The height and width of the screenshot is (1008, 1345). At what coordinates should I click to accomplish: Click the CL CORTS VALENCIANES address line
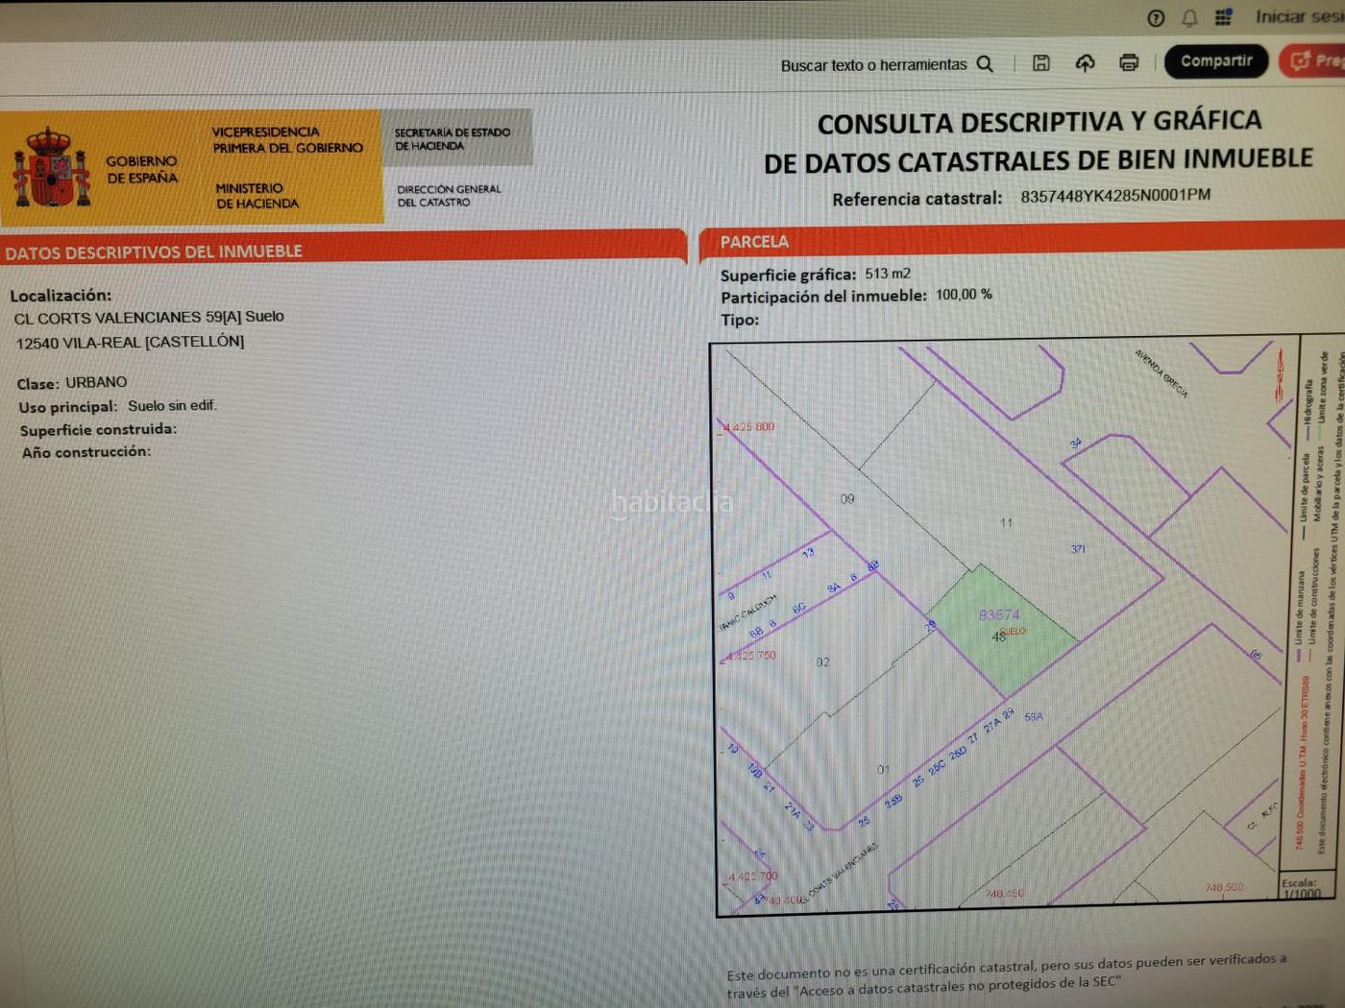149,317
